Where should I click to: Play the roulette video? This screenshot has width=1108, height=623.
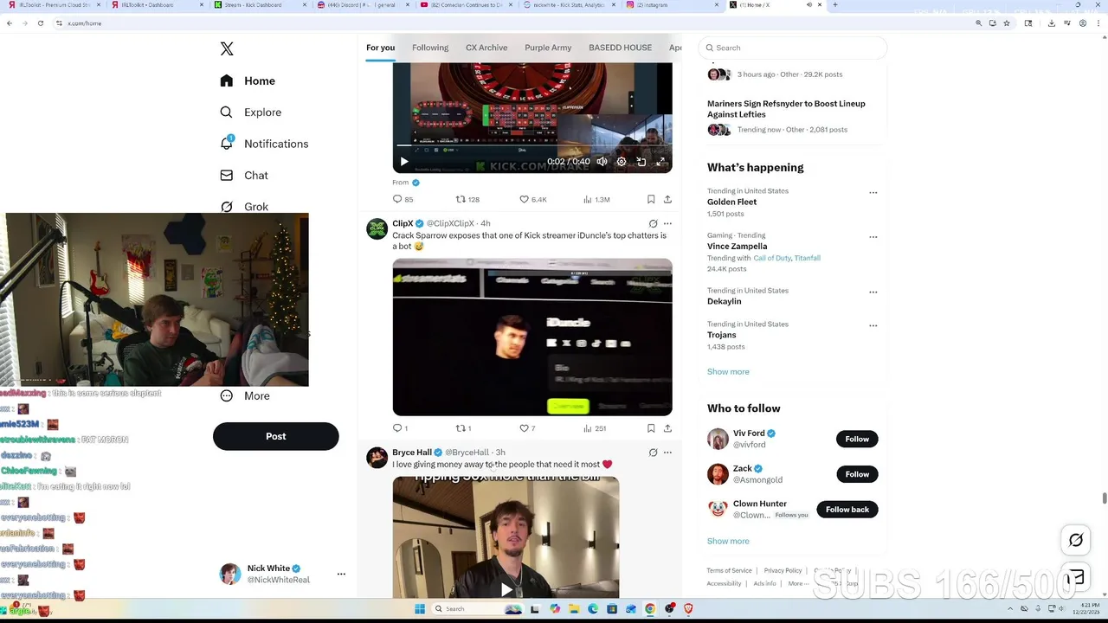click(x=403, y=162)
